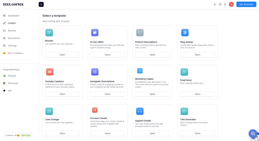Open the Tone Change template
The width and height of the screenshot is (259, 141).
coord(62,133)
